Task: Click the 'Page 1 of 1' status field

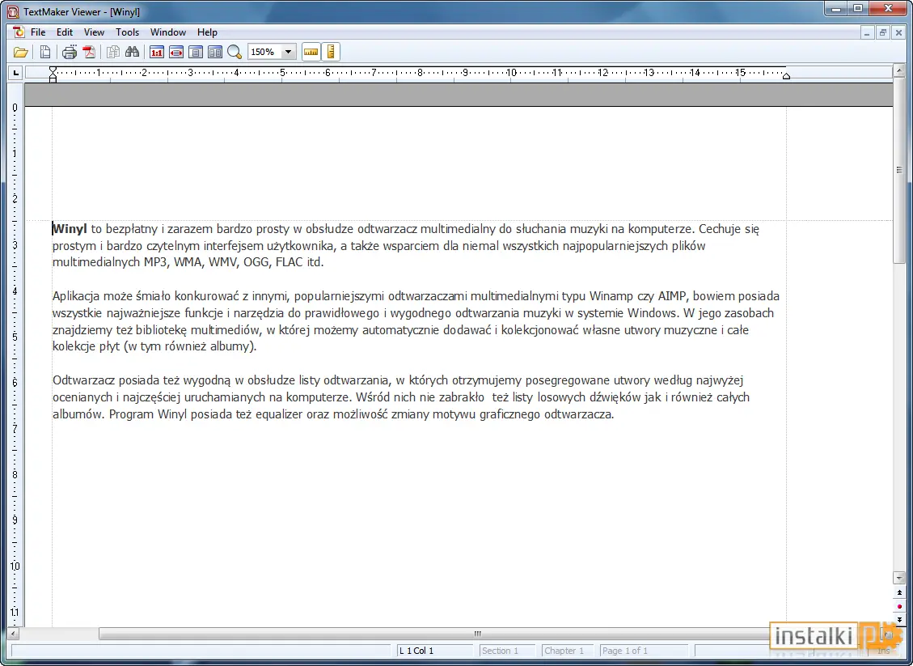Action: tap(643, 651)
